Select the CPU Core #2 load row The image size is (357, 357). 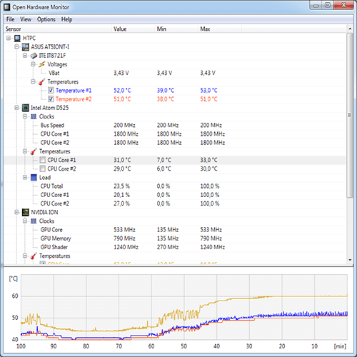click(x=175, y=203)
